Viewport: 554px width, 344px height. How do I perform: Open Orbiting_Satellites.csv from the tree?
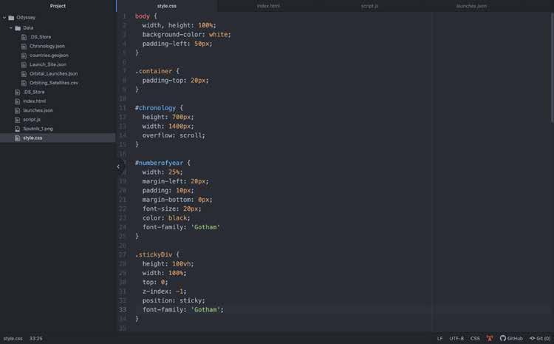[54, 83]
